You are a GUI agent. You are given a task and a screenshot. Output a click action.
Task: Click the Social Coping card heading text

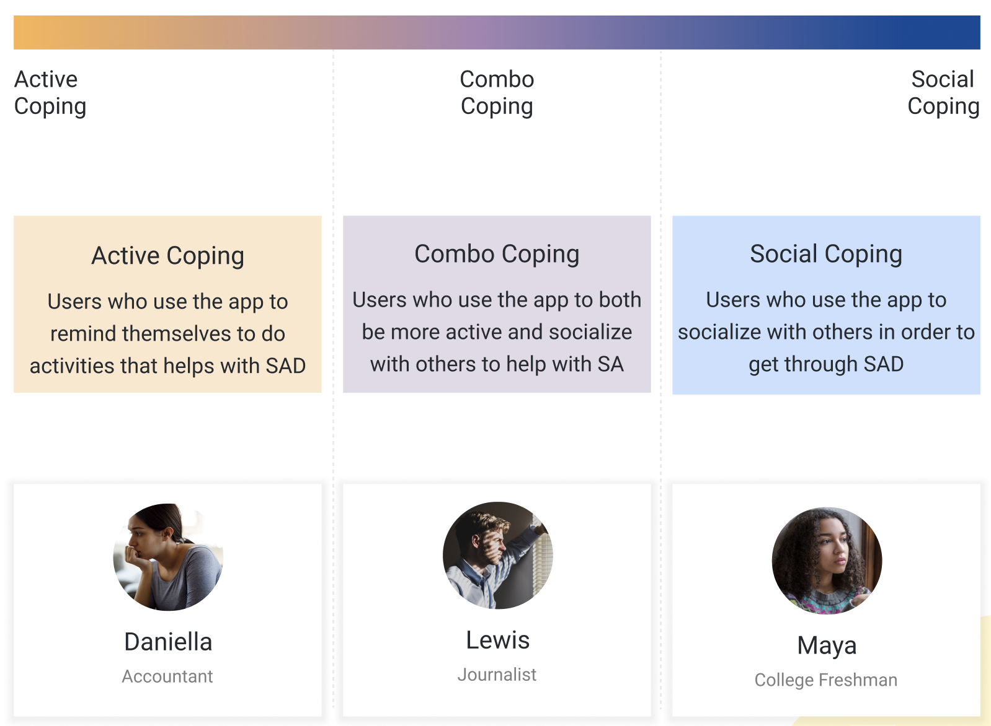(826, 254)
